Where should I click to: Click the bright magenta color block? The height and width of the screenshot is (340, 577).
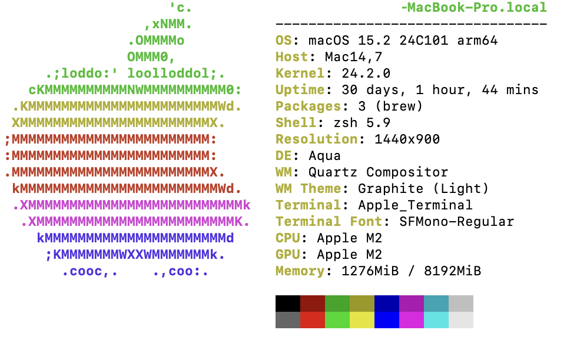412,320
